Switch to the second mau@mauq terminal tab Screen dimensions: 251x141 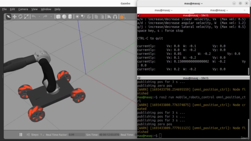click(x=219, y=11)
